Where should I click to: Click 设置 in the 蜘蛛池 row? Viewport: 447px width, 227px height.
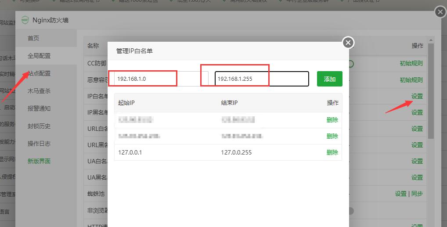[x=400, y=194]
